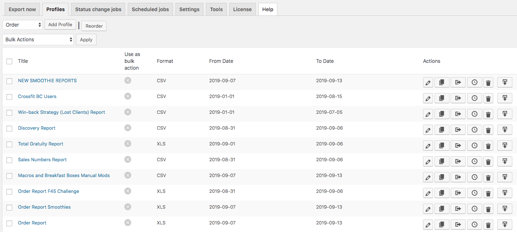The width and height of the screenshot is (517, 232).
Task: Select the Macros and Breakfast Boxes checkbox
Action: pos(9,176)
